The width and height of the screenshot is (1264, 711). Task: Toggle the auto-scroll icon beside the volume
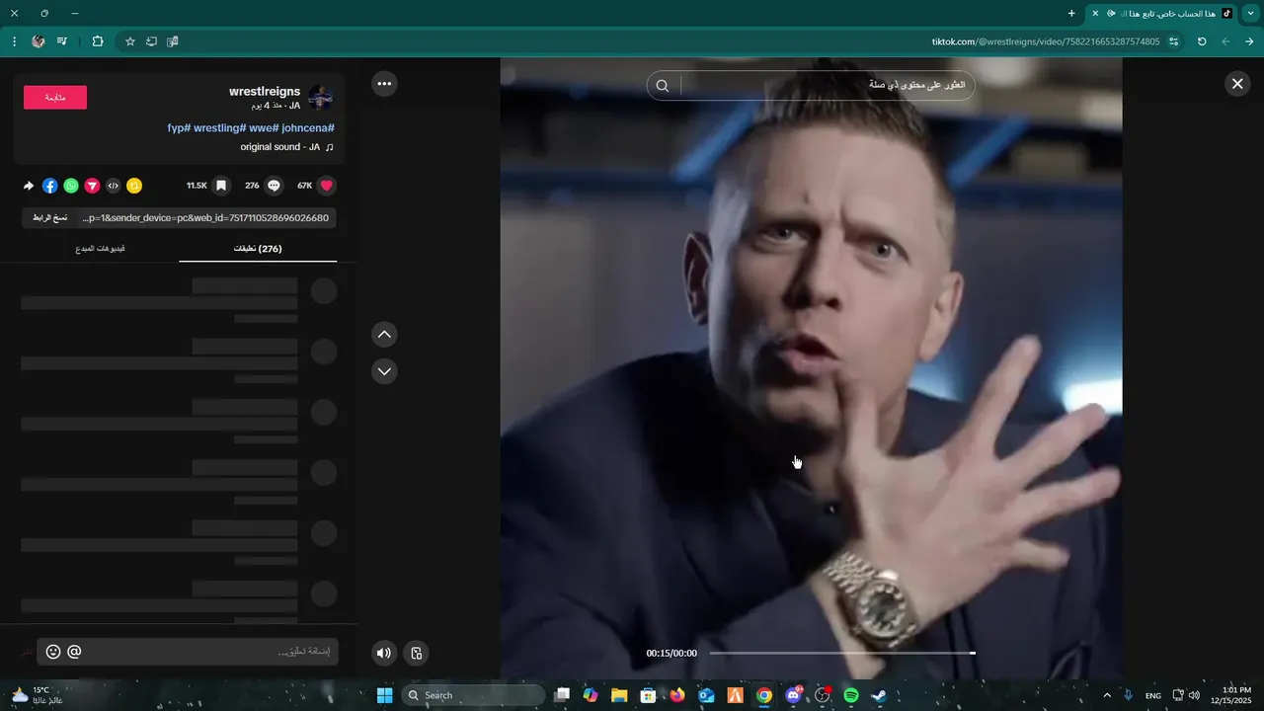coord(417,653)
